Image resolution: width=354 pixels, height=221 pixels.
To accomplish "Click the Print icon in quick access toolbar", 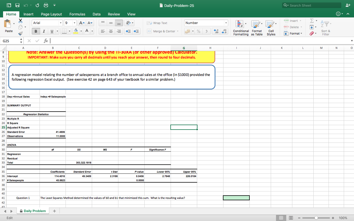I will (x=46, y=5).
